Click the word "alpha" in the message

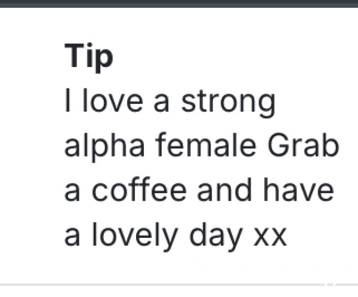pyautogui.click(x=104, y=148)
